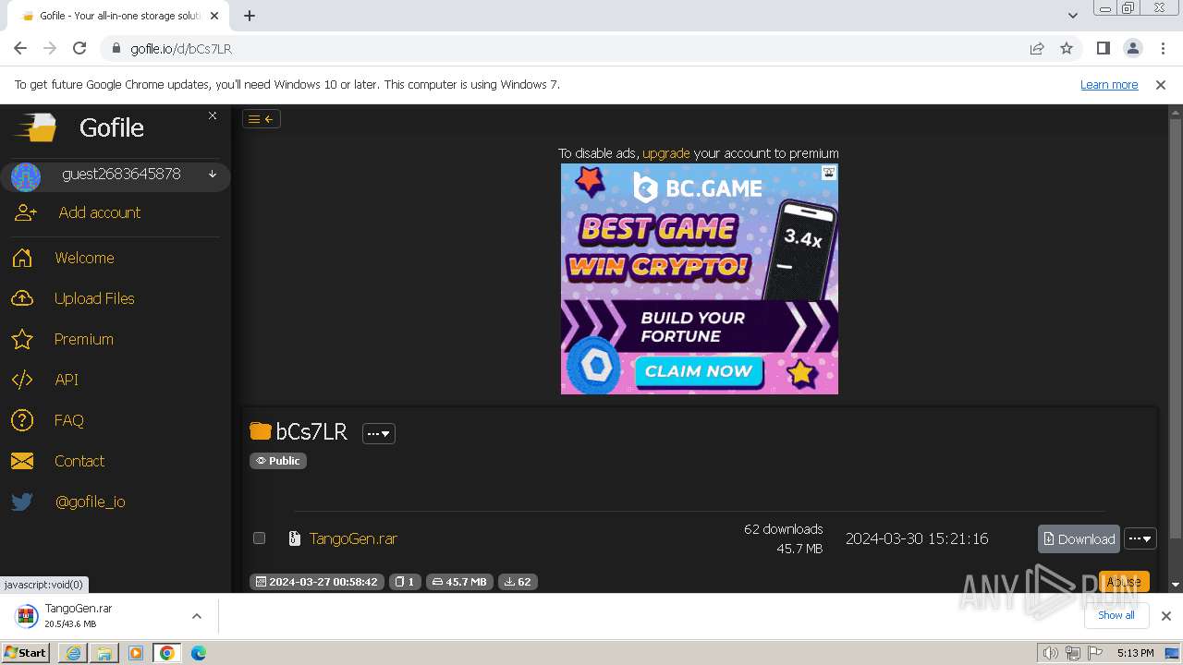Viewport: 1183px width, 665px height.
Task: Click the bCs7LR folder icon
Action: click(261, 431)
